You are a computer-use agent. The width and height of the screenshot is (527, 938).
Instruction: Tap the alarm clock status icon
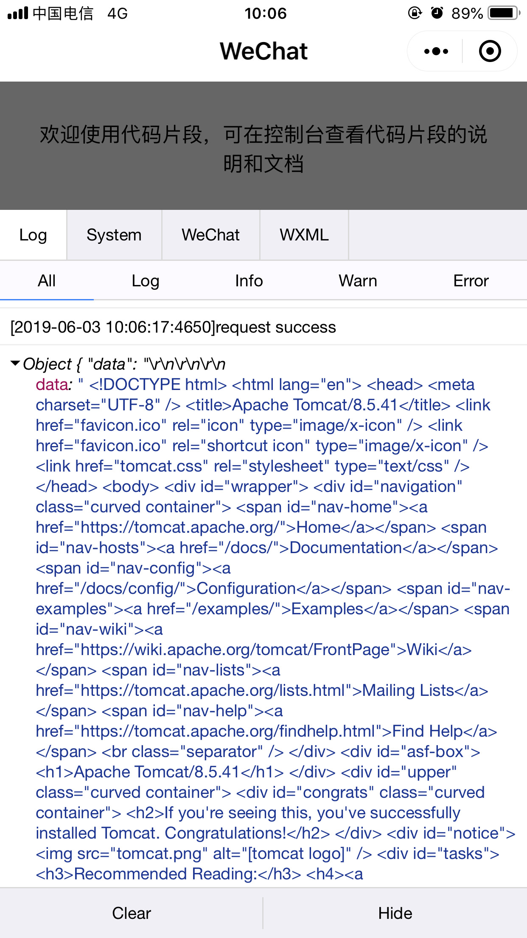click(437, 13)
